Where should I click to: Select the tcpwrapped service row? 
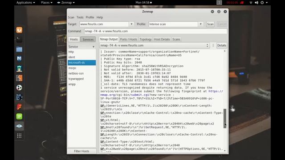click(81, 79)
